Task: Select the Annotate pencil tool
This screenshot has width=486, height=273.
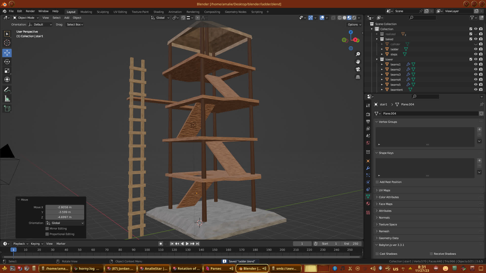Action: tap(7, 90)
